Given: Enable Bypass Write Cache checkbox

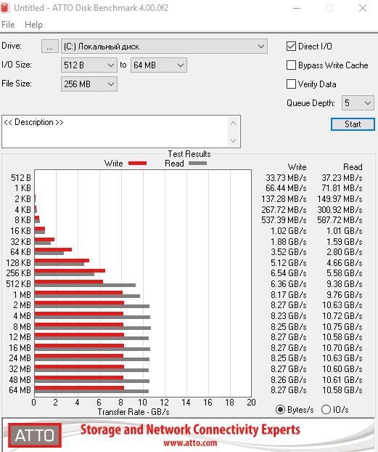Looking at the screenshot, I should (x=291, y=65).
